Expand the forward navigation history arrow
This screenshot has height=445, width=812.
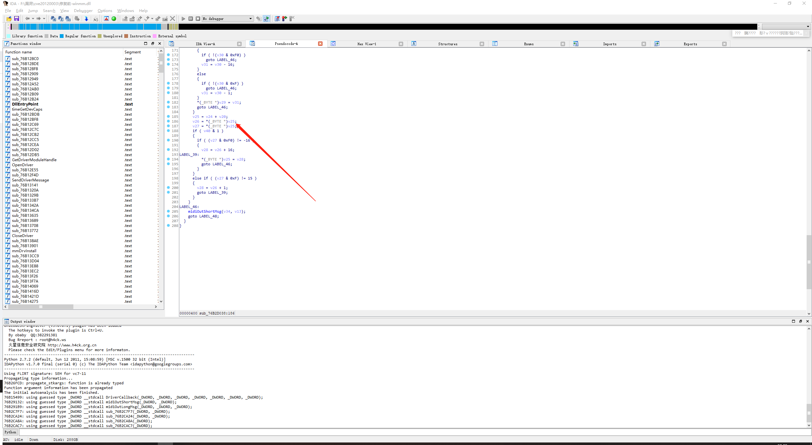click(x=44, y=19)
